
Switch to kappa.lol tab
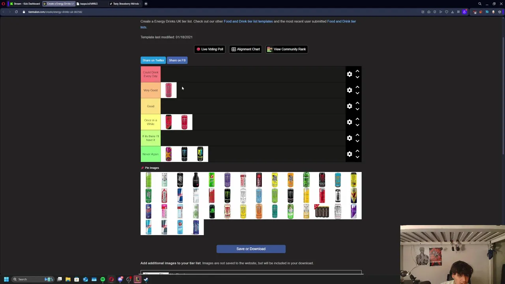coord(92,4)
